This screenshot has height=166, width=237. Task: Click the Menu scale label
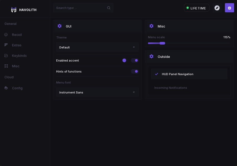(x=156, y=37)
